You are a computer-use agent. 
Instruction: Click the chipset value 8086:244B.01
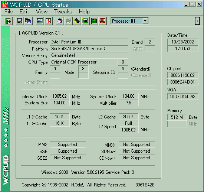click(x=182, y=82)
